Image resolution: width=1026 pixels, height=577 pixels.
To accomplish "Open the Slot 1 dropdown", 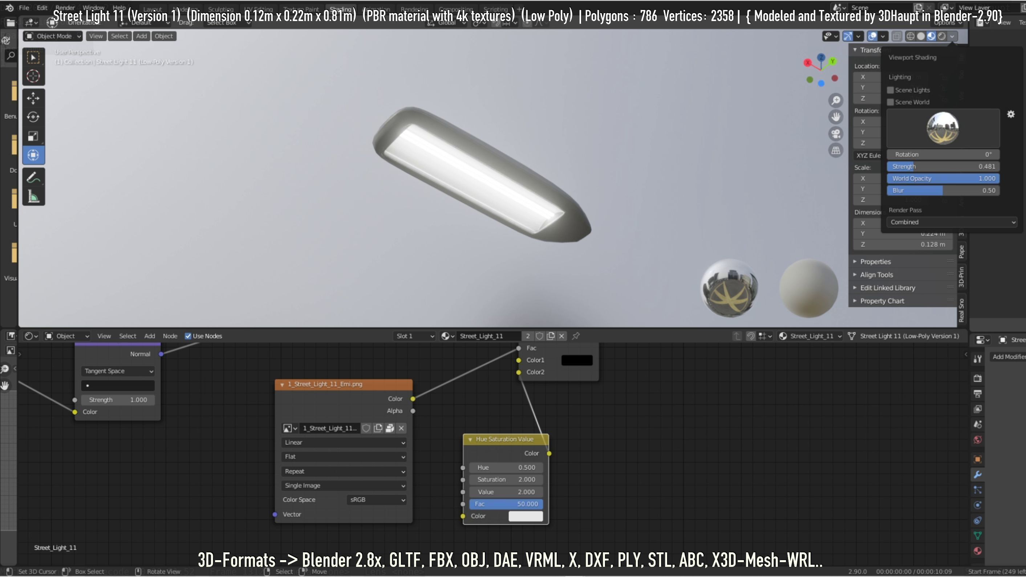I will click(414, 336).
